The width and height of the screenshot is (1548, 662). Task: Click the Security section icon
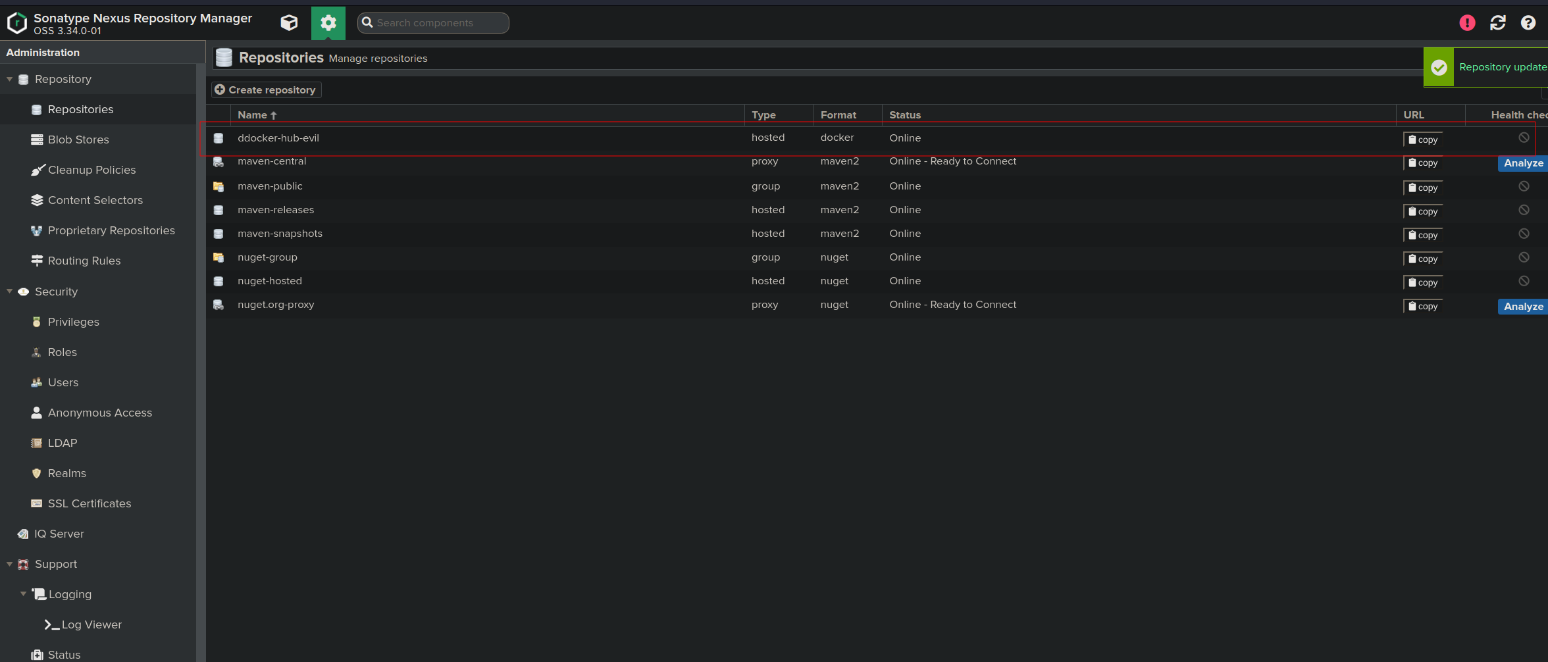(x=24, y=292)
